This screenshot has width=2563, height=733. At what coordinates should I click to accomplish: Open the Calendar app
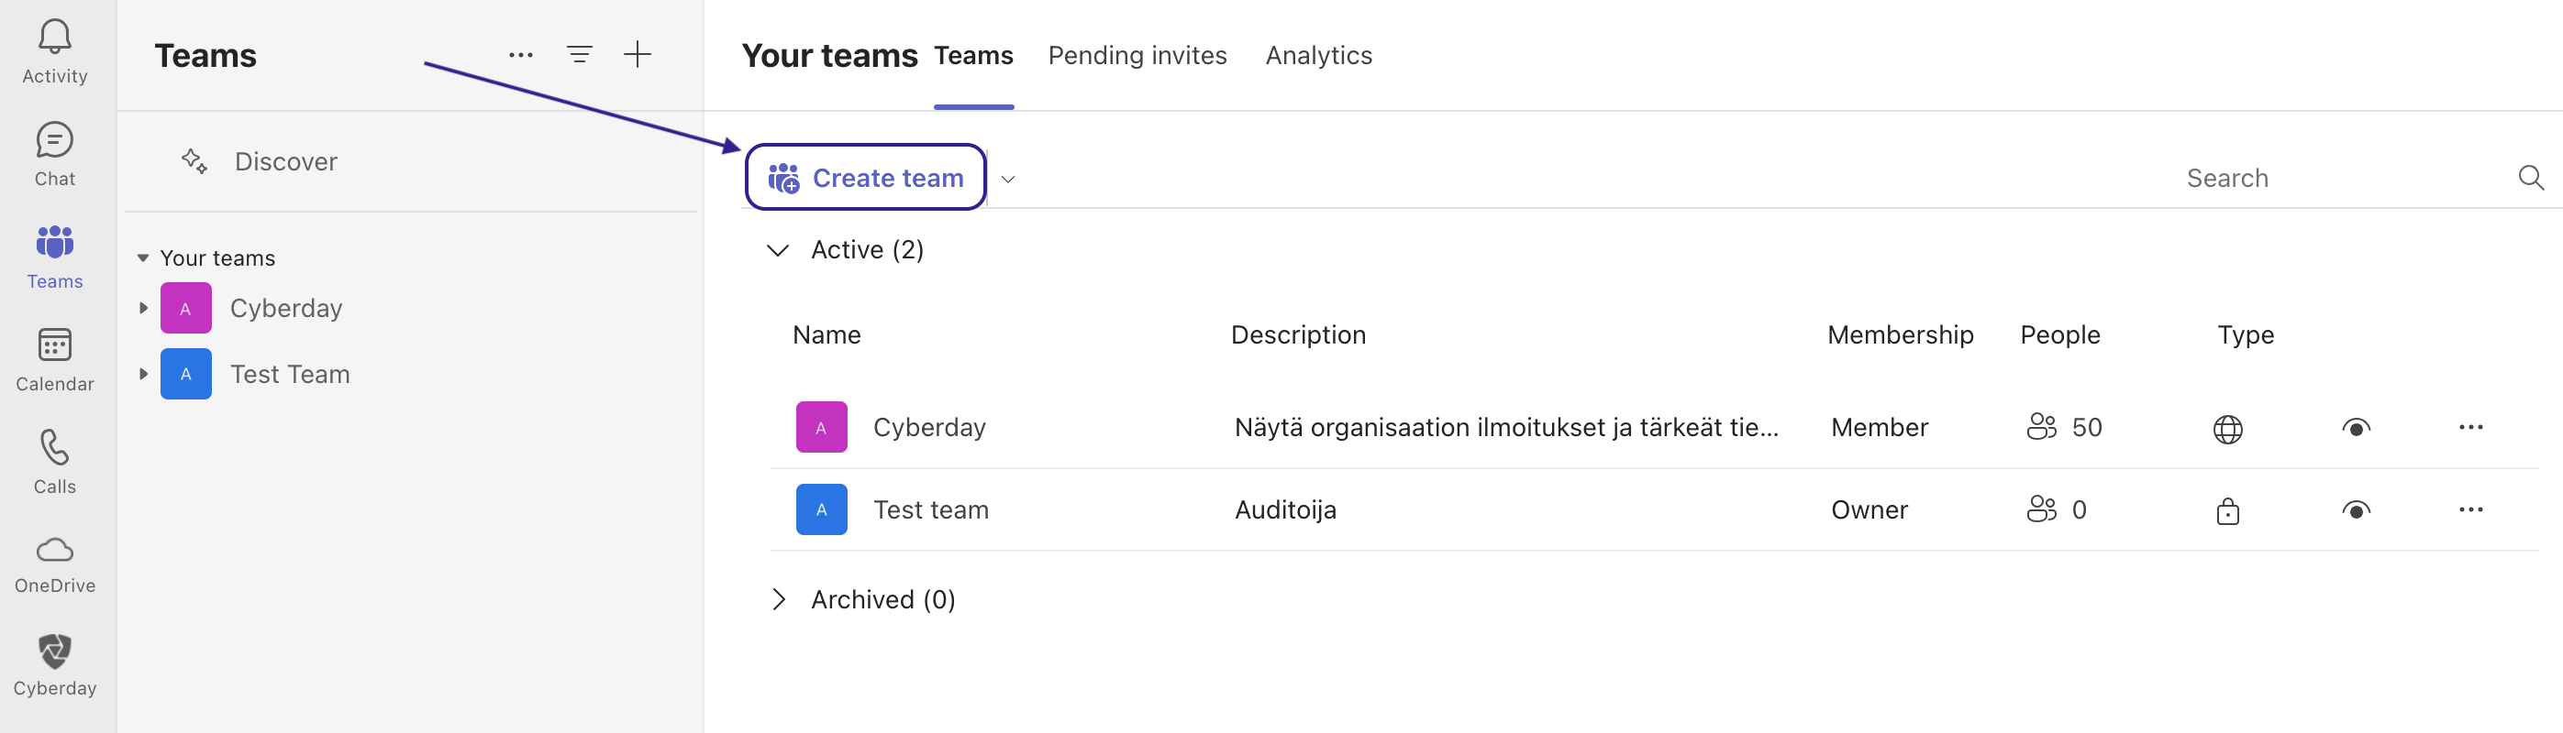click(55, 359)
